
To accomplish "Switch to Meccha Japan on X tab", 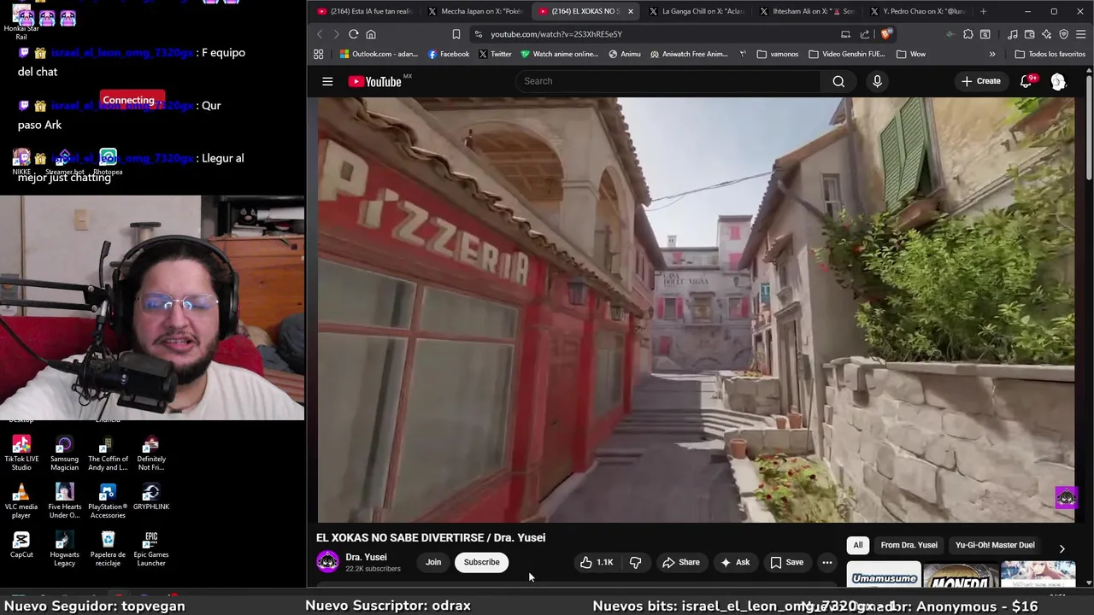I will click(x=477, y=11).
